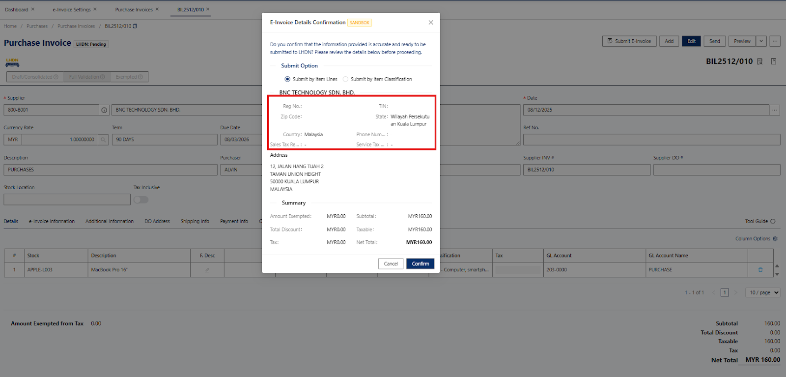
Task: Click the bookmark icon beside BIL2512/010
Action: pos(773,61)
